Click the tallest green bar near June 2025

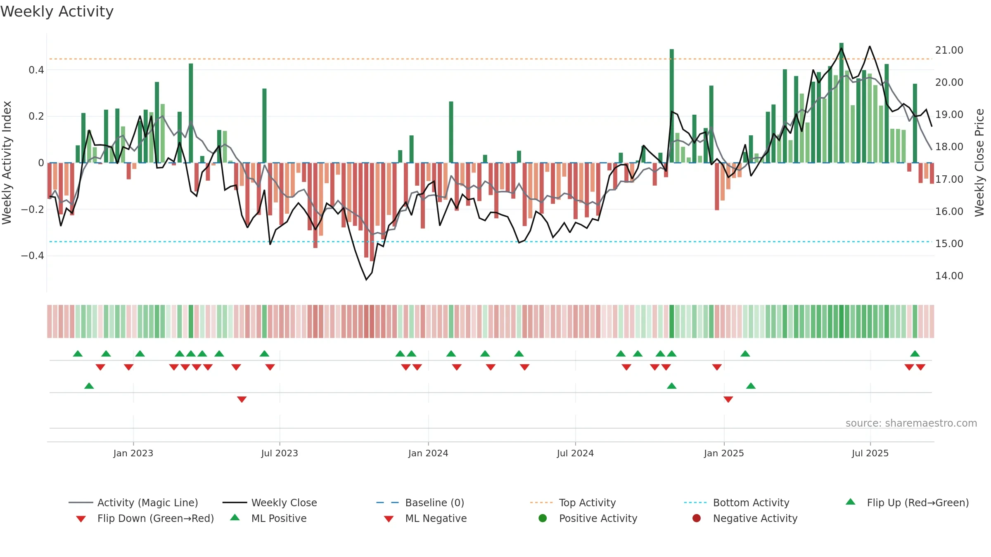(842, 103)
